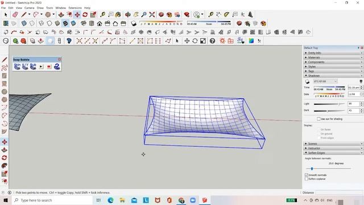This screenshot has height=205, width=364.
Task: Click the shadow time input field
Action: coord(354,88)
